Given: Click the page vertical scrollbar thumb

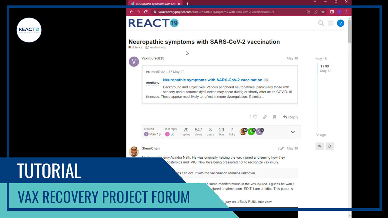Looking at the screenshot, I should point(350,31).
